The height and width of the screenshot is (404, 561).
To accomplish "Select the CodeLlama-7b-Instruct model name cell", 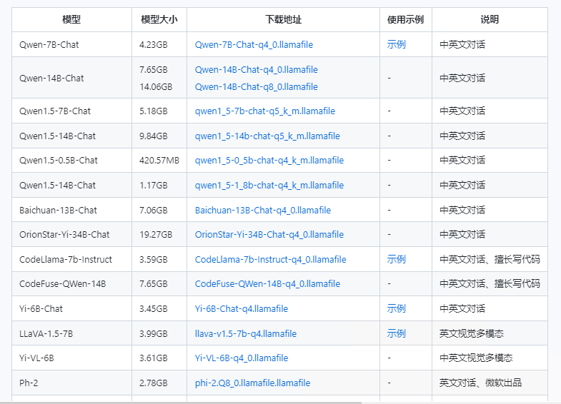I will (x=71, y=260).
